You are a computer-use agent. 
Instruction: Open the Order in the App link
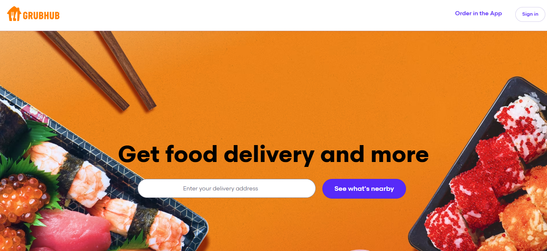478,14
